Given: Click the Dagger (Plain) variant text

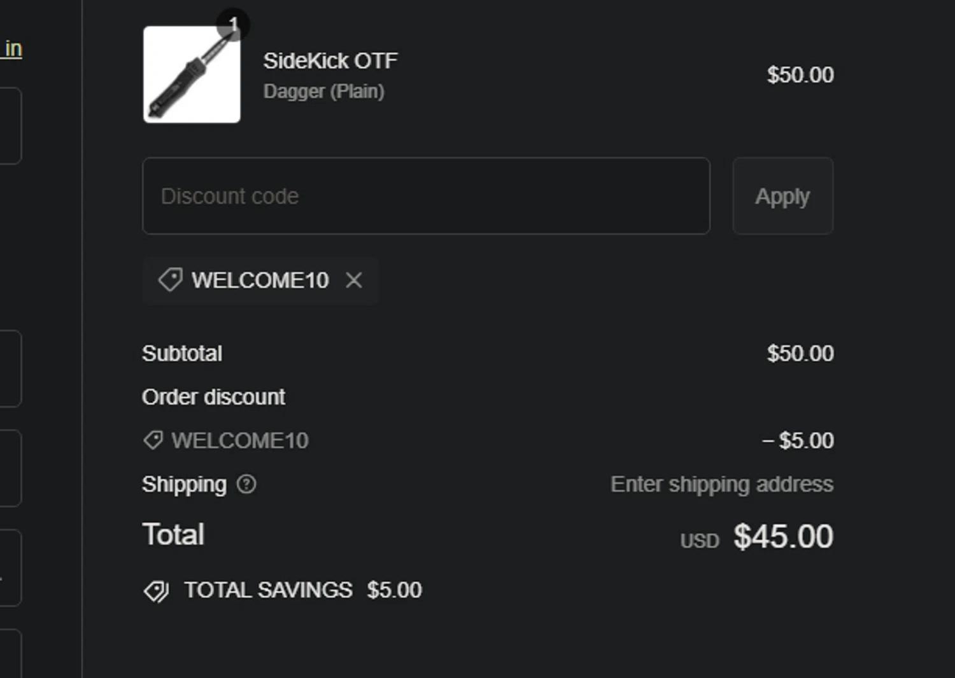Looking at the screenshot, I should [x=323, y=92].
